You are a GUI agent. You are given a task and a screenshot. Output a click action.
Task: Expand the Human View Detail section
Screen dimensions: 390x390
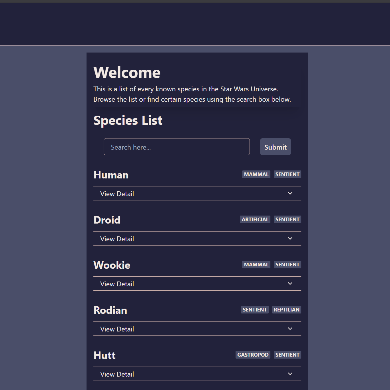[197, 193]
